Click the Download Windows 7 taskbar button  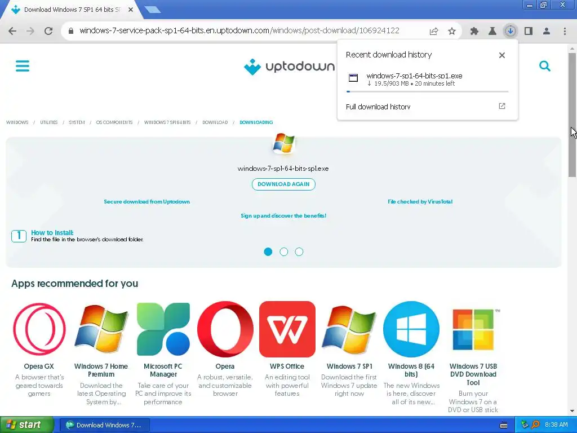[104, 425]
